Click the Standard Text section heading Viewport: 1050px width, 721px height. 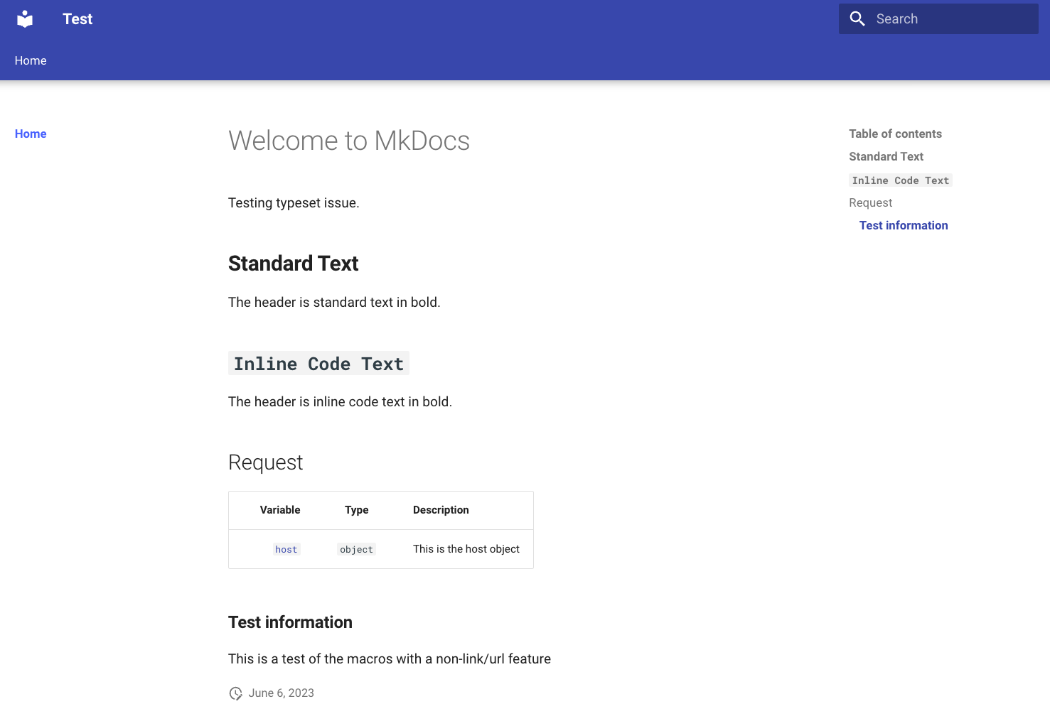pos(293,263)
